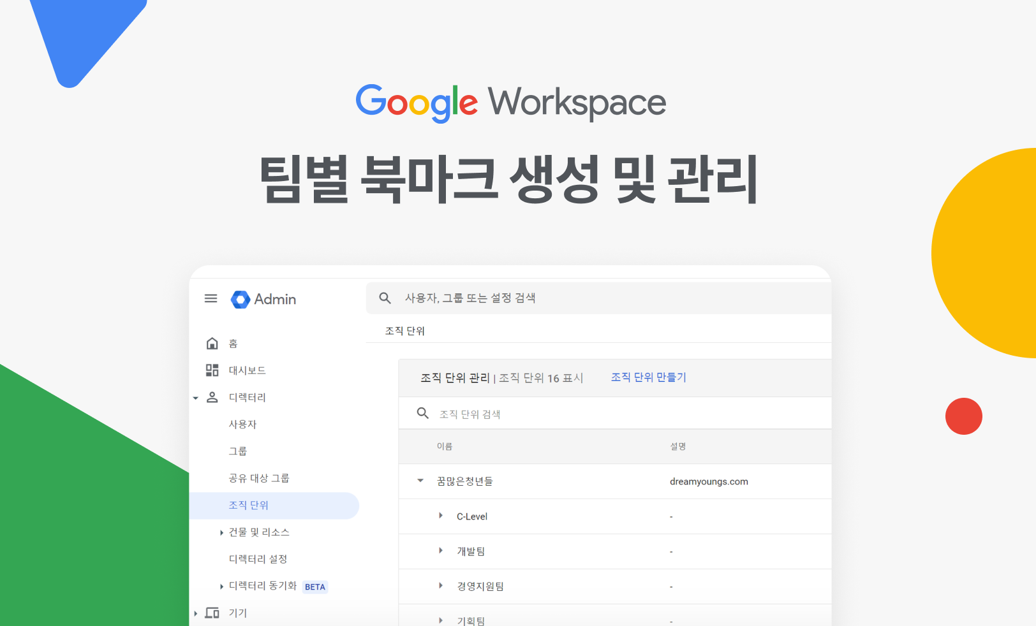Click the 홈 home icon in sidebar
The height and width of the screenshot is (626, 1036).
212,343
